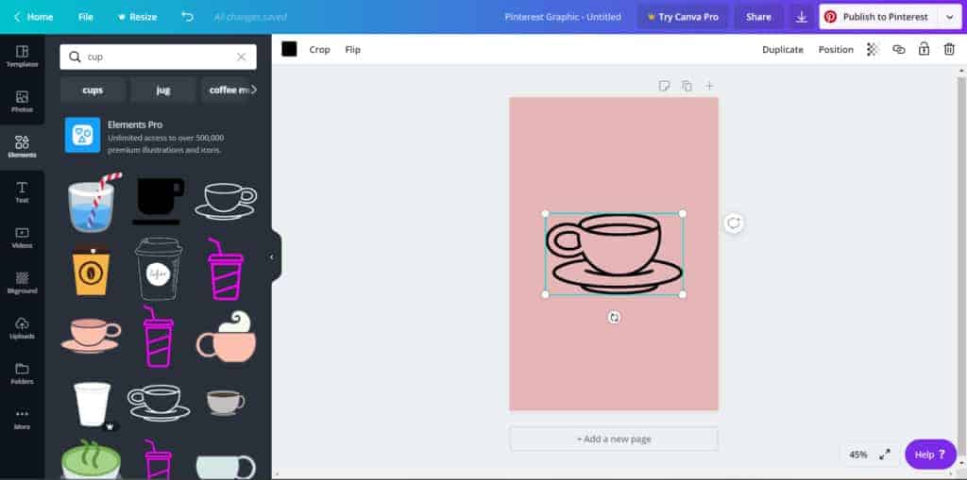Open the Position options

[836, 49]
